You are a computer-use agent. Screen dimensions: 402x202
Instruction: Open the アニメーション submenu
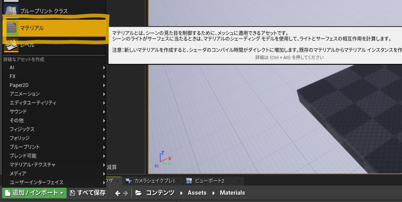(54, 94)
